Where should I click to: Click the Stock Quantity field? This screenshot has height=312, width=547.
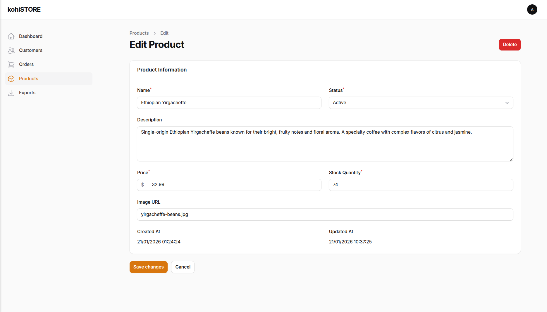(421, 185)
